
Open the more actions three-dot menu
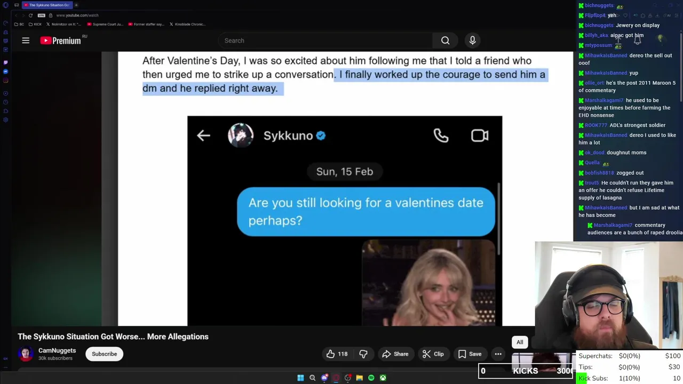[x=498, y=354]
